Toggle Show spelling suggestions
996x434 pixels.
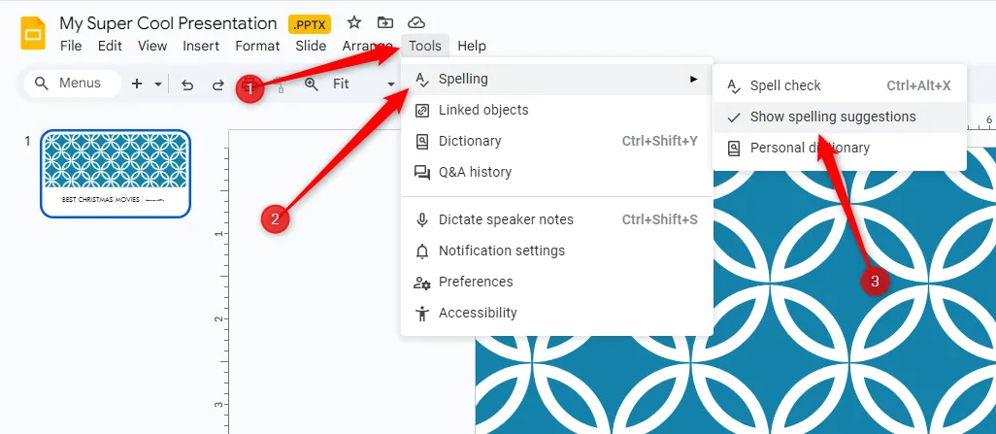coord(839,117)
